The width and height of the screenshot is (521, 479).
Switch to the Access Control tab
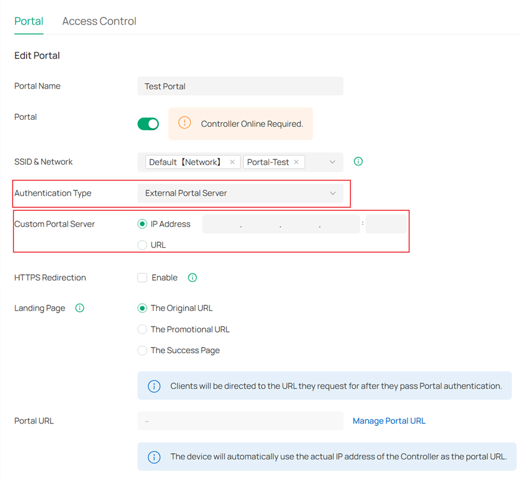(x=99, y=21)
